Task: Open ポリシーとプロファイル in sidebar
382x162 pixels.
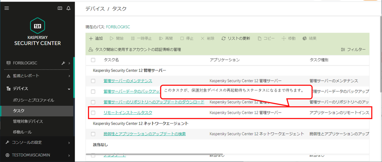Action: point(33,100)
